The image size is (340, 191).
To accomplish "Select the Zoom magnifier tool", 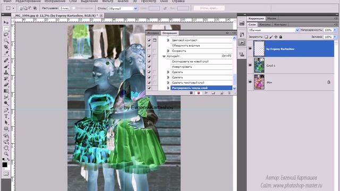I will pos(6,154).
